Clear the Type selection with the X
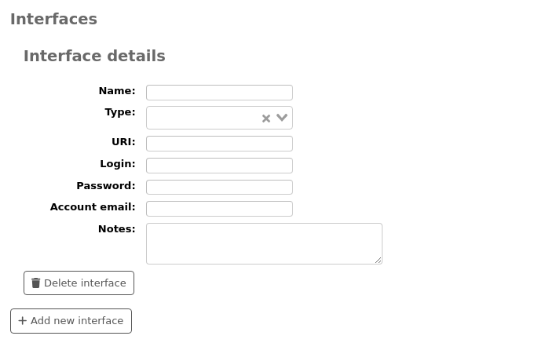This screenshot has width=538, height=343. pos(266,119)
